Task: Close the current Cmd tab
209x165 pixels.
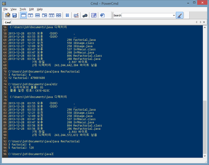Action: [x=204, y=22]
